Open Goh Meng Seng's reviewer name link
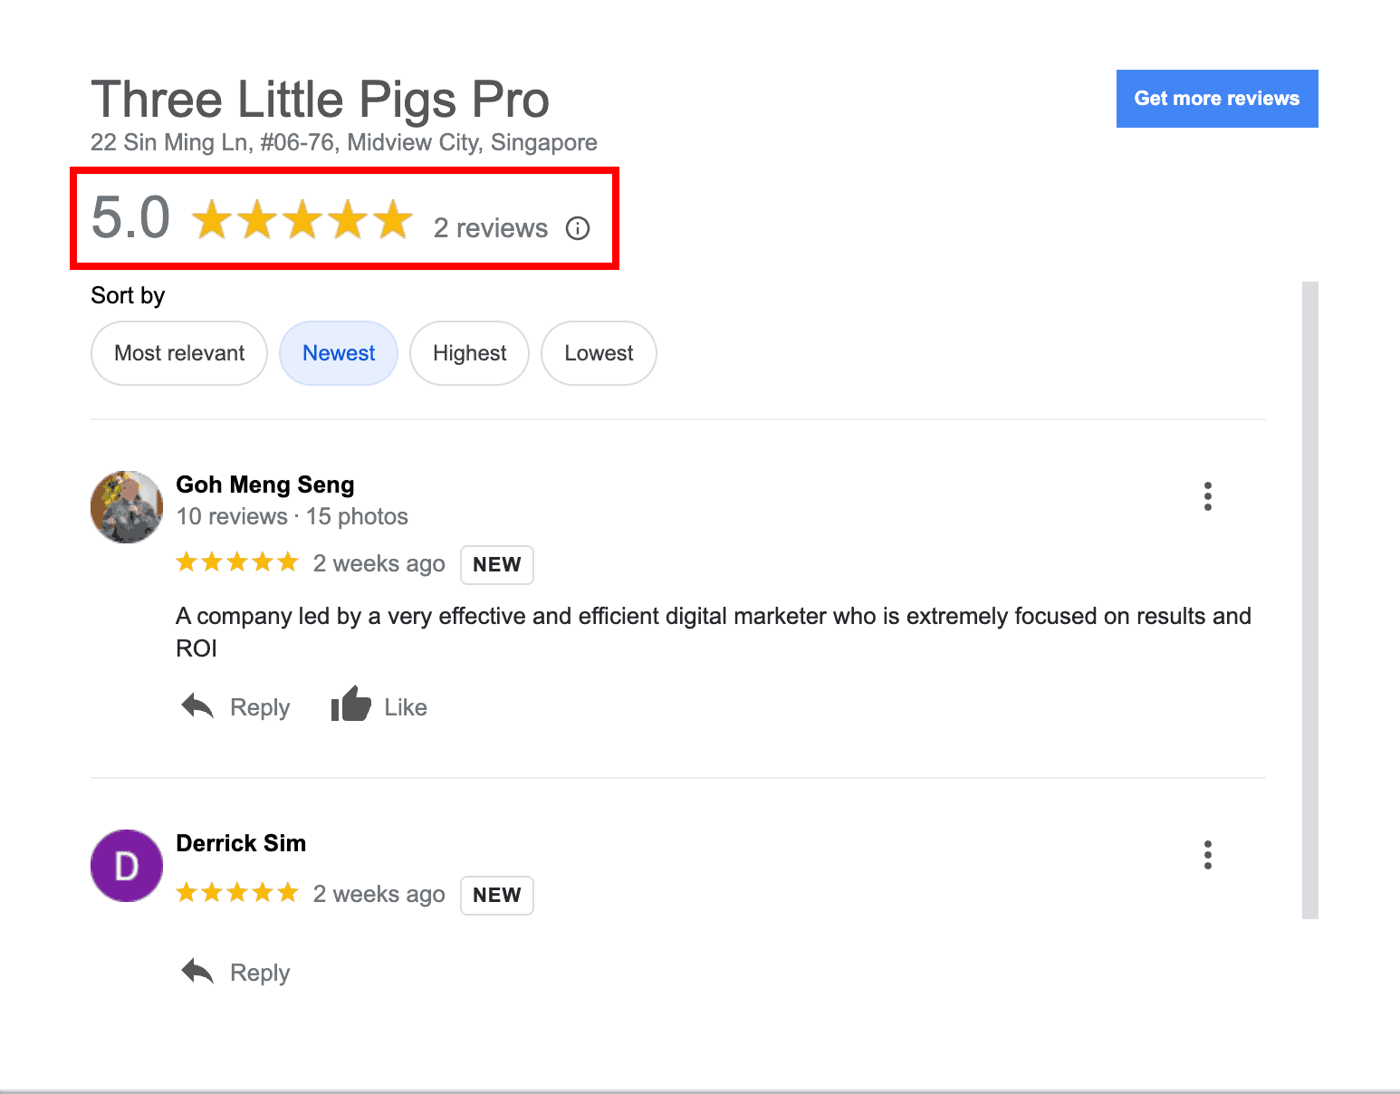1400x1094 pixels. [x=265, y=485]
